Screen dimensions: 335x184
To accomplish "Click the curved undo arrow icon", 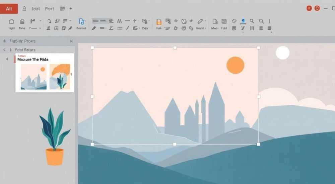I will pos(49,21).
